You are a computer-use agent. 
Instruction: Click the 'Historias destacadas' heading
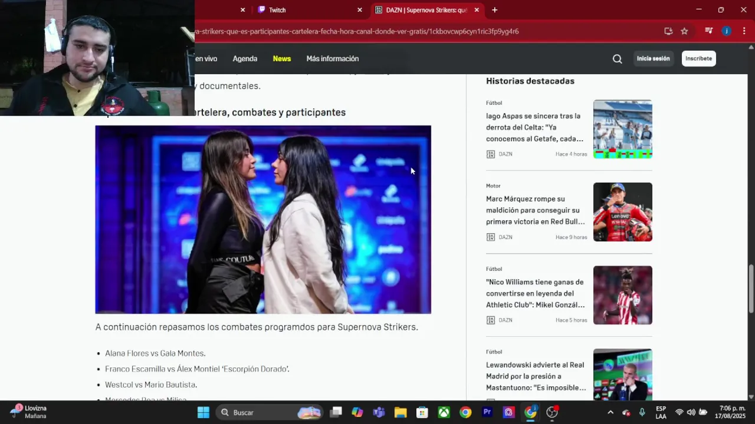pyautogui.click(x=530, y=81)
